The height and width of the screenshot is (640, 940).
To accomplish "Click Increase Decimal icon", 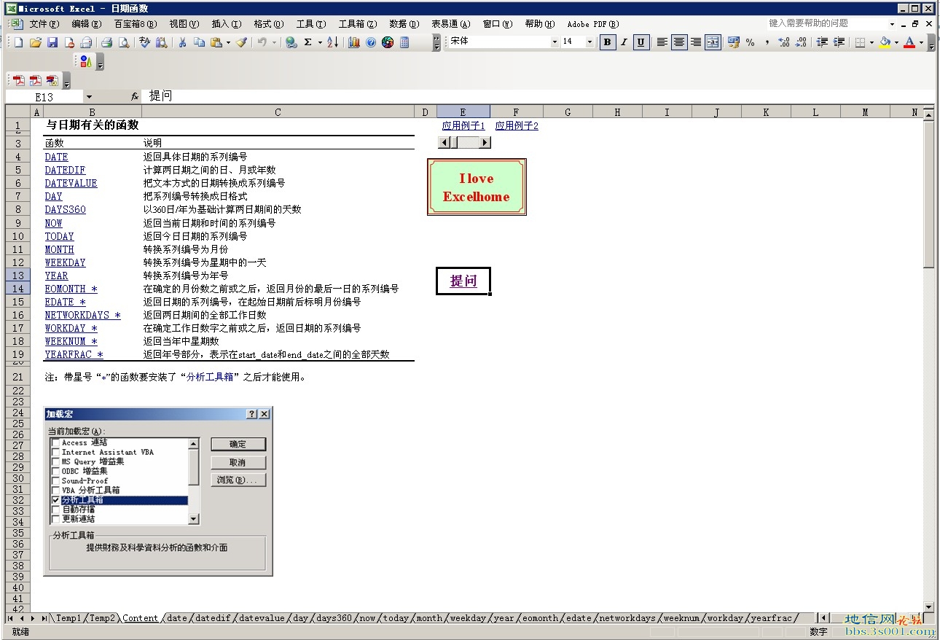I will click(x=784, y=42).
